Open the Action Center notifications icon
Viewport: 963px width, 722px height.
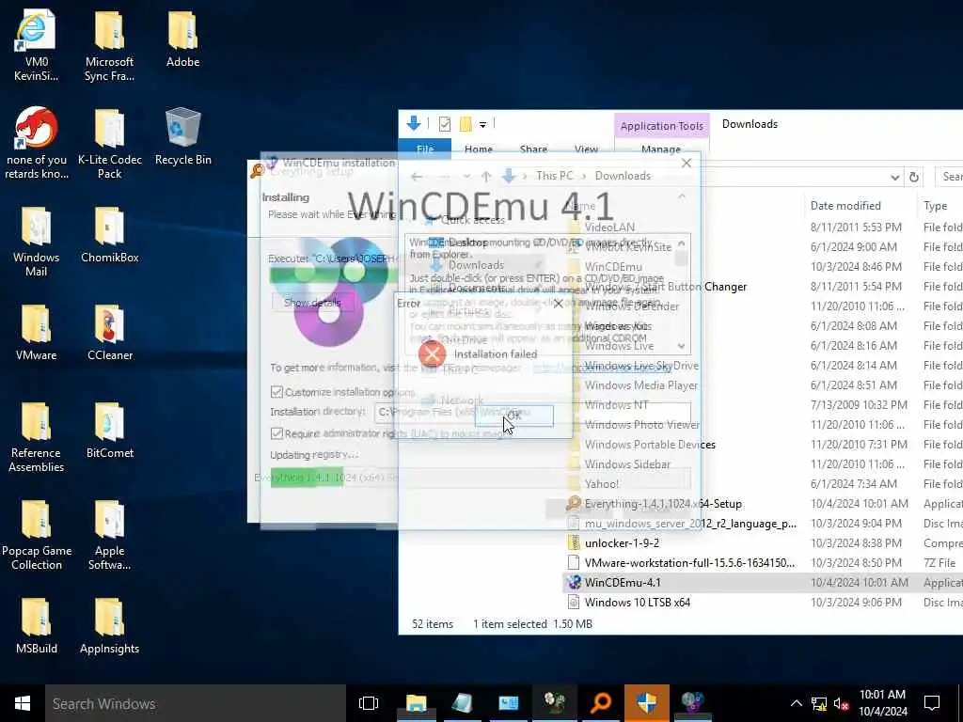[932, 703]
